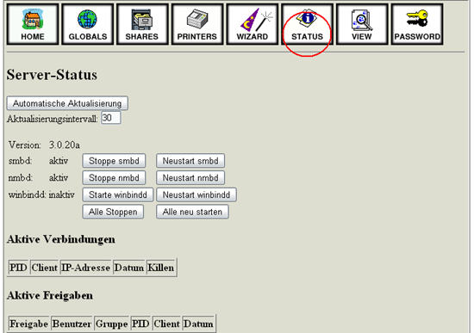474x333 pixels.
Task: Launch the WIZARD hat icon
Action: click(x=253, y=24)
